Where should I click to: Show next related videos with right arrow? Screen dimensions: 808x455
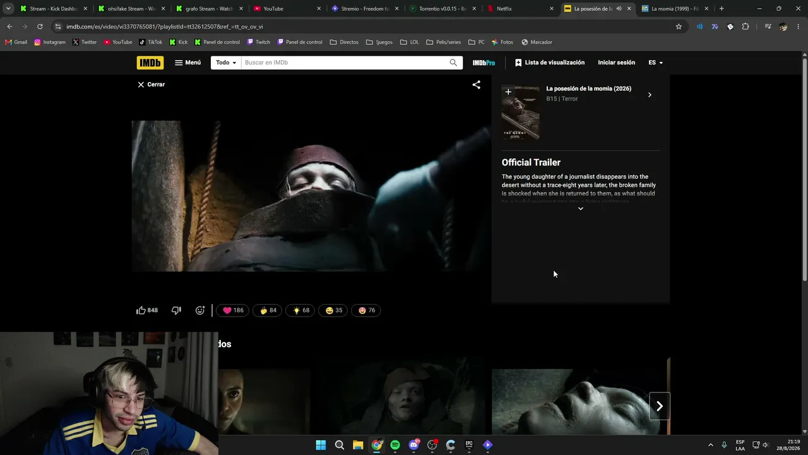coord(660,406)
